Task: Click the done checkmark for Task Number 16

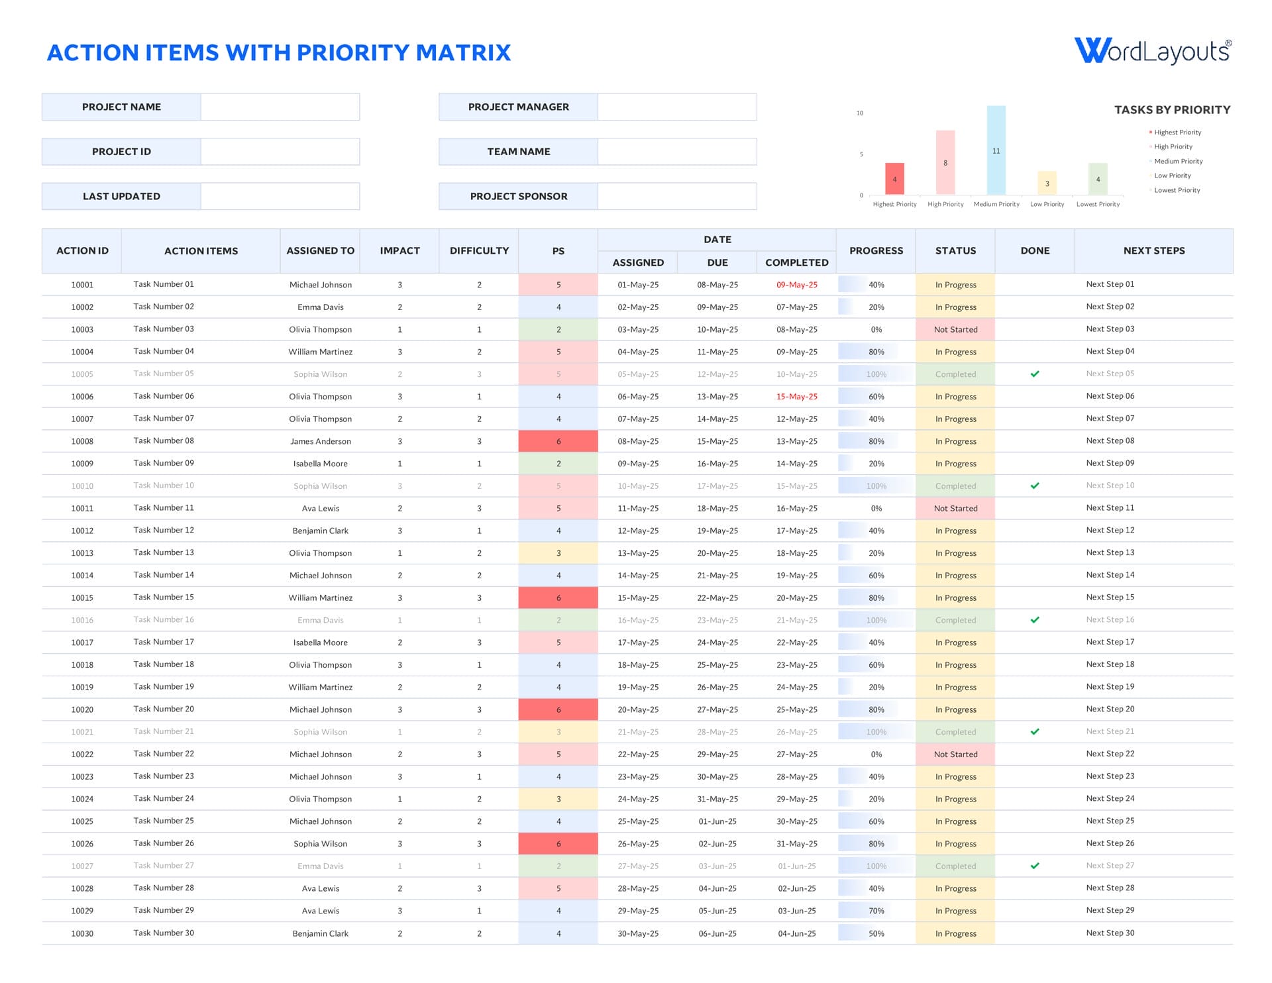Action: 1035,620
